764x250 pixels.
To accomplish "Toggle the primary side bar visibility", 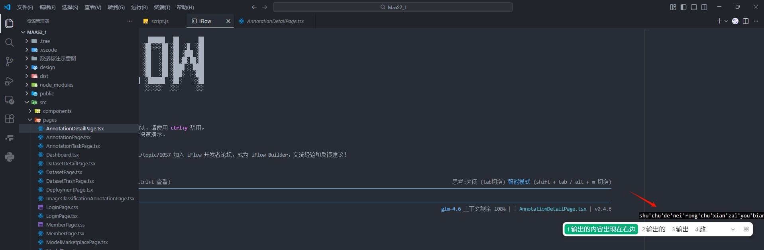I will click(683, 7).
